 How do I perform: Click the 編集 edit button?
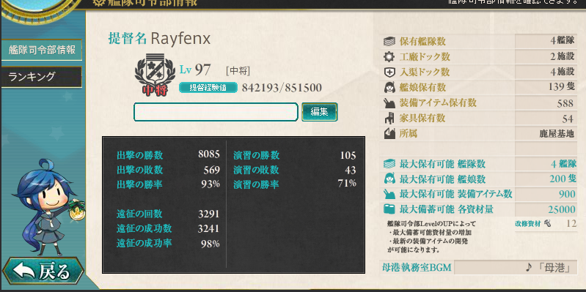tap(319, 112)
